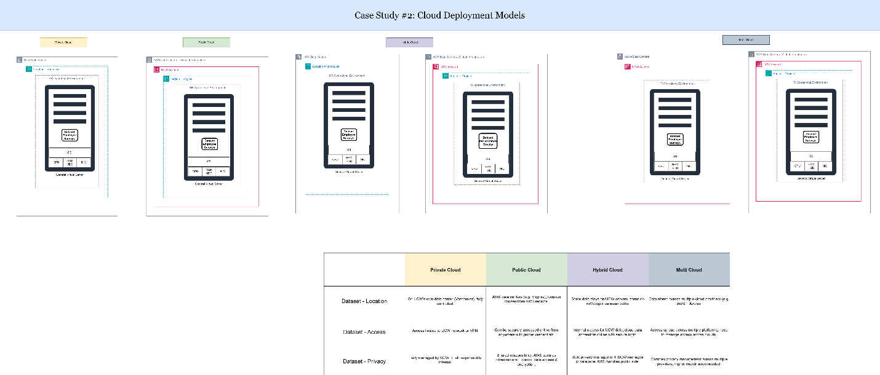This screenshot has height=375, width=880.
Task: Click the CPU cell in the Private Cloud server
Action: (55, 163)
